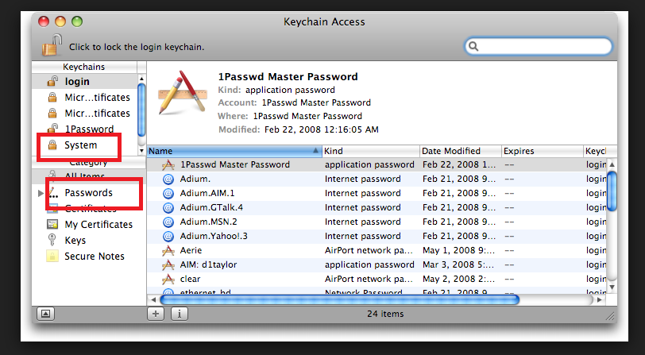Select the System keychain lock icon

52,145
